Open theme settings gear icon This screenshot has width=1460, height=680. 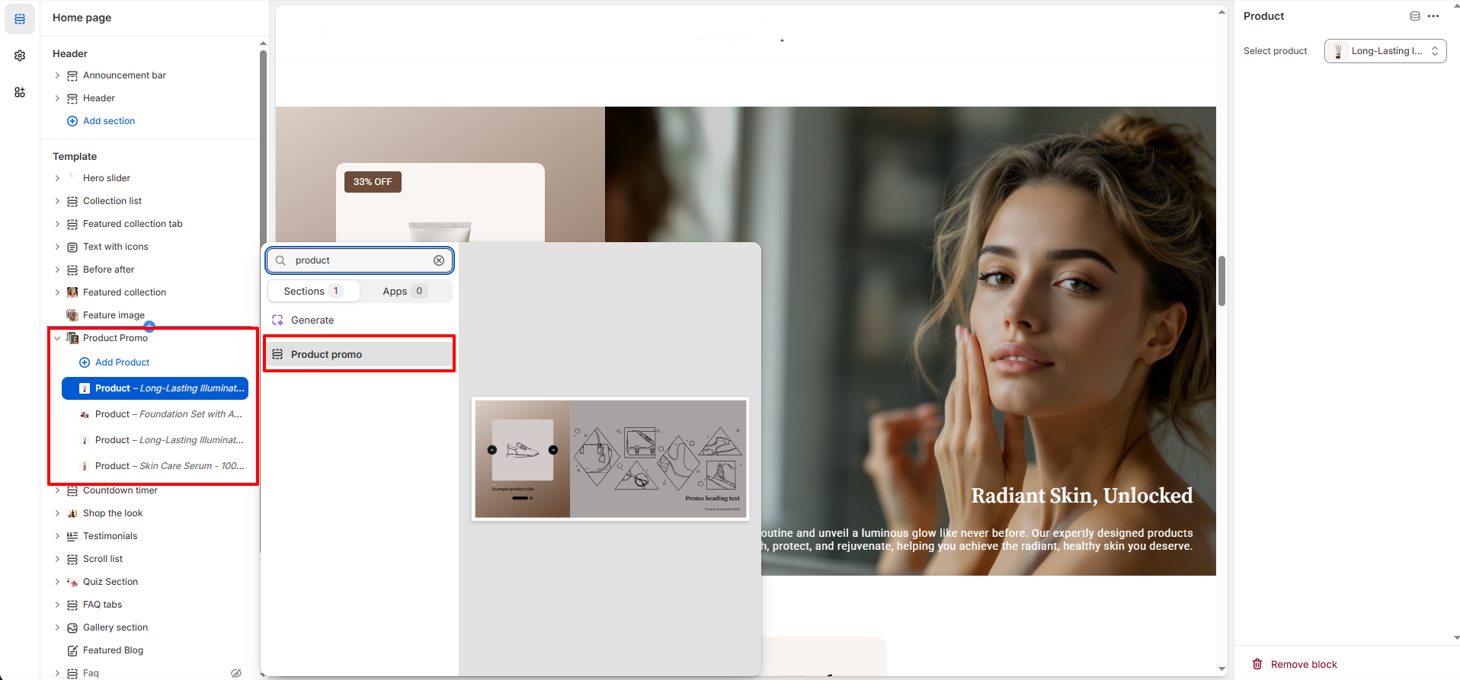coord(20,56)
